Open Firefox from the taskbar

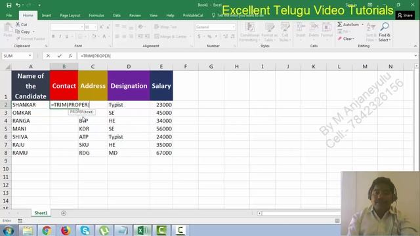(66, 230)
